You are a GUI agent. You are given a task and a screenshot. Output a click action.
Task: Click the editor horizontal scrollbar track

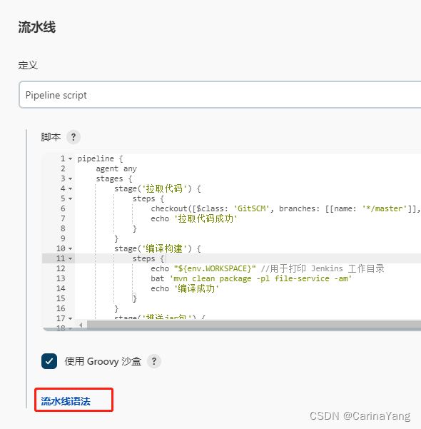pos(254,325)
